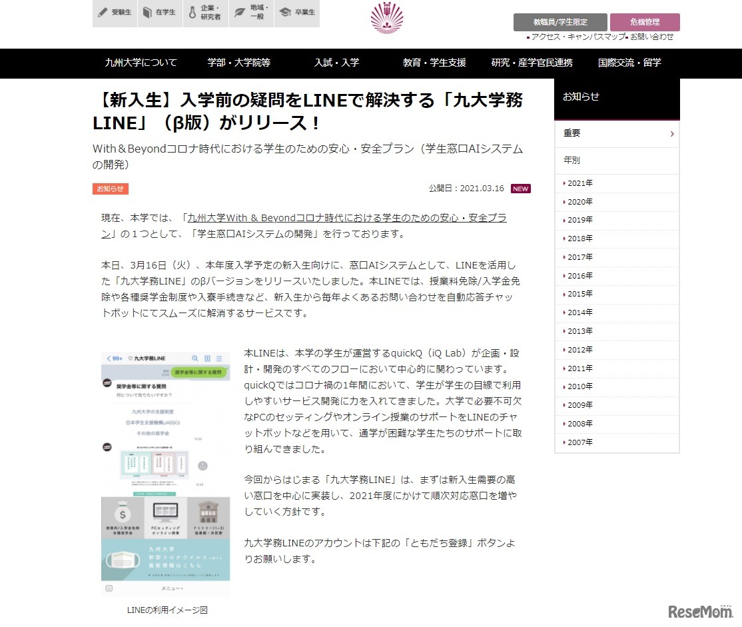Viewport: 742px width, 627px height.
Task: Open 九州大学With & Beyondコロナ時代 plan link
Action: [347, 218]
